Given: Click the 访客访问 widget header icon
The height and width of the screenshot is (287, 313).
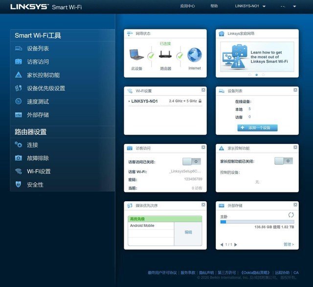Looking at the screenshot, I should point(130,148).
